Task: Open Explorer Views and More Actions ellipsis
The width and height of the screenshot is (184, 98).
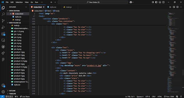Action: click(x=26, y=7)
